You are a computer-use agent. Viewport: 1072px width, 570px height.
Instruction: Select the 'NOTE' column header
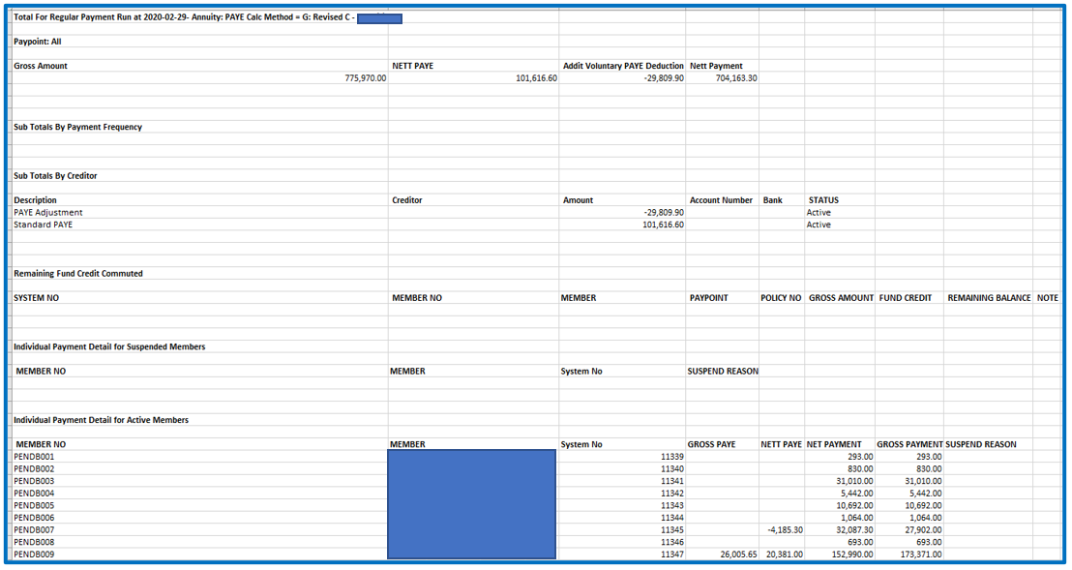[1047, 298]
